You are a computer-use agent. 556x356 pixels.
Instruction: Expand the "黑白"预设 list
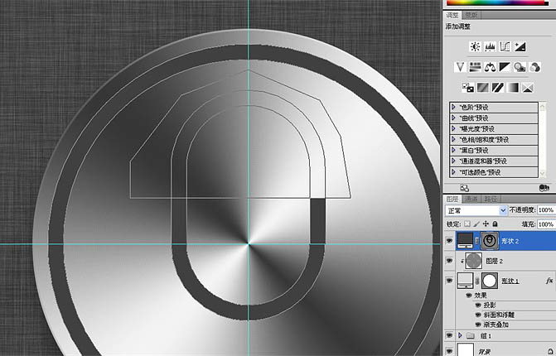coord(453,150)
